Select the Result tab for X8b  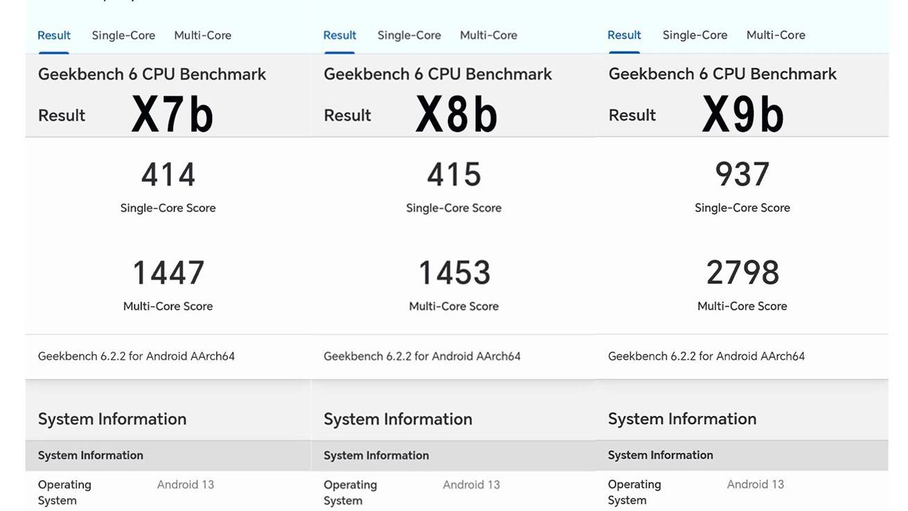(340, 35)
